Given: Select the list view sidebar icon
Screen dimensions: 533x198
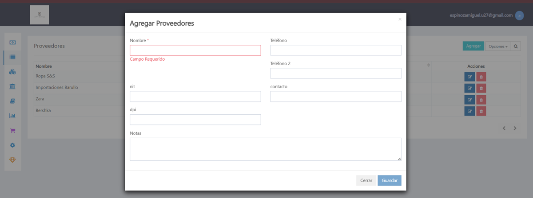Looking at the screenshot, I should [x=12, y=57].
